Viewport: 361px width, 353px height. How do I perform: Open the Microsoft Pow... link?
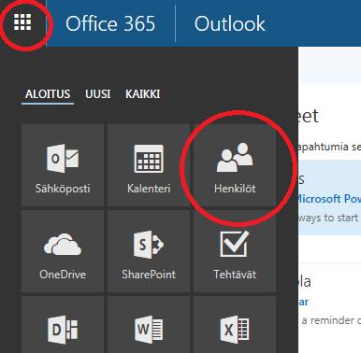coord(329,199)
